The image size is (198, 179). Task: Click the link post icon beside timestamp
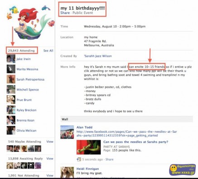tap(79, 159)
